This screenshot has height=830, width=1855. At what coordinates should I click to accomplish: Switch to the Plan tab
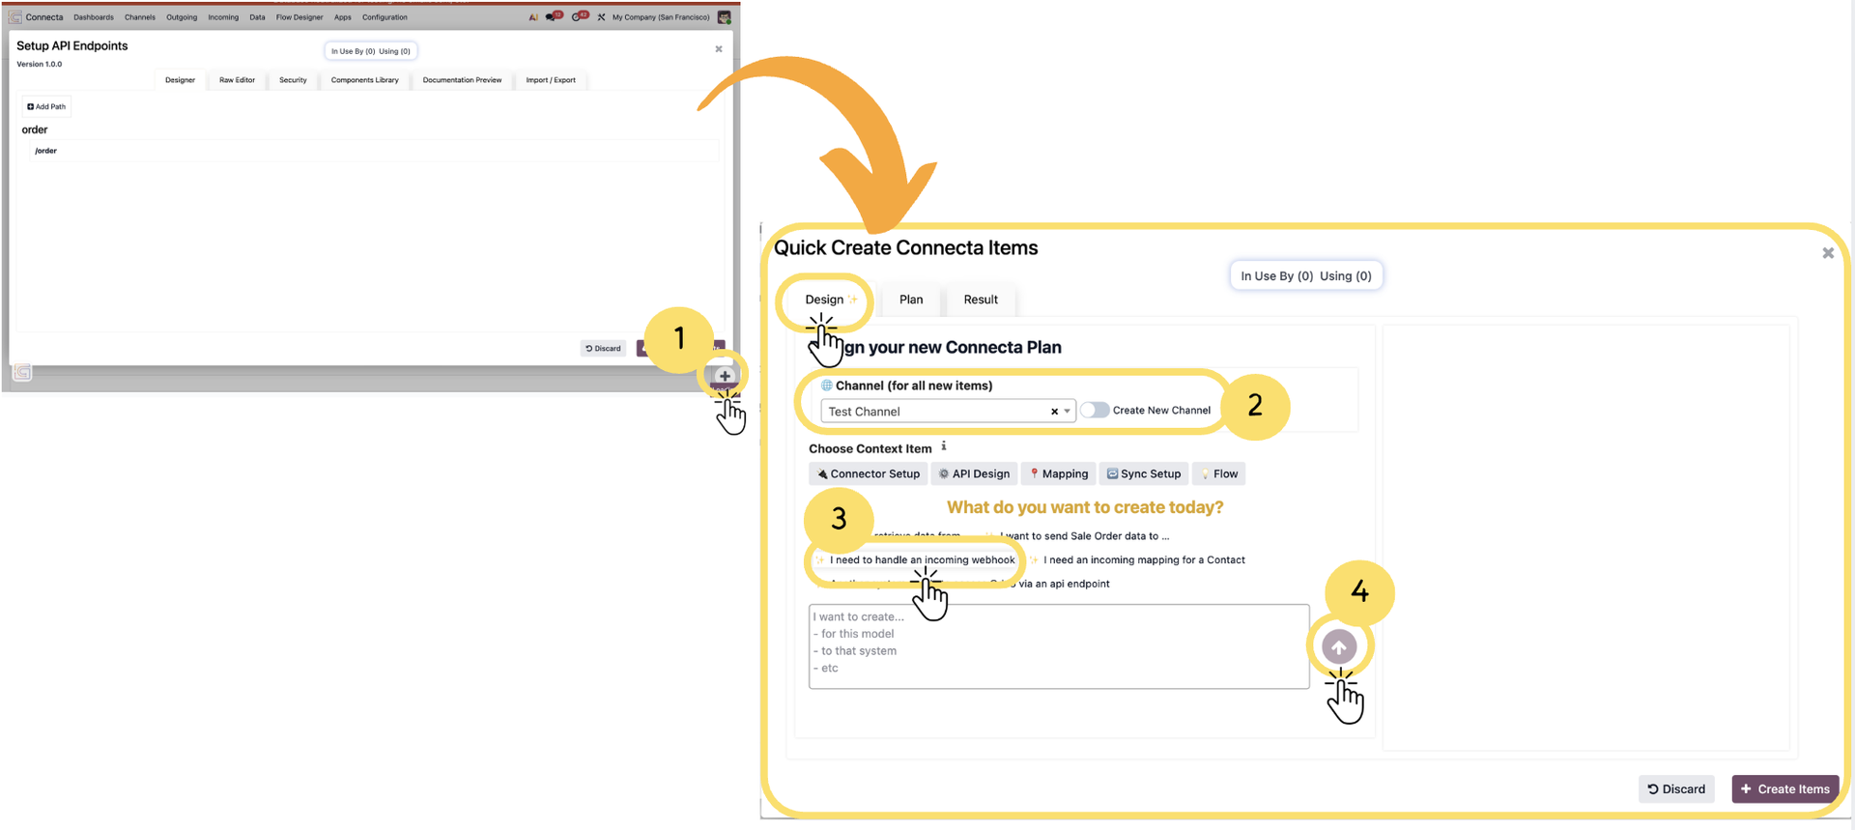coord(910,300)
